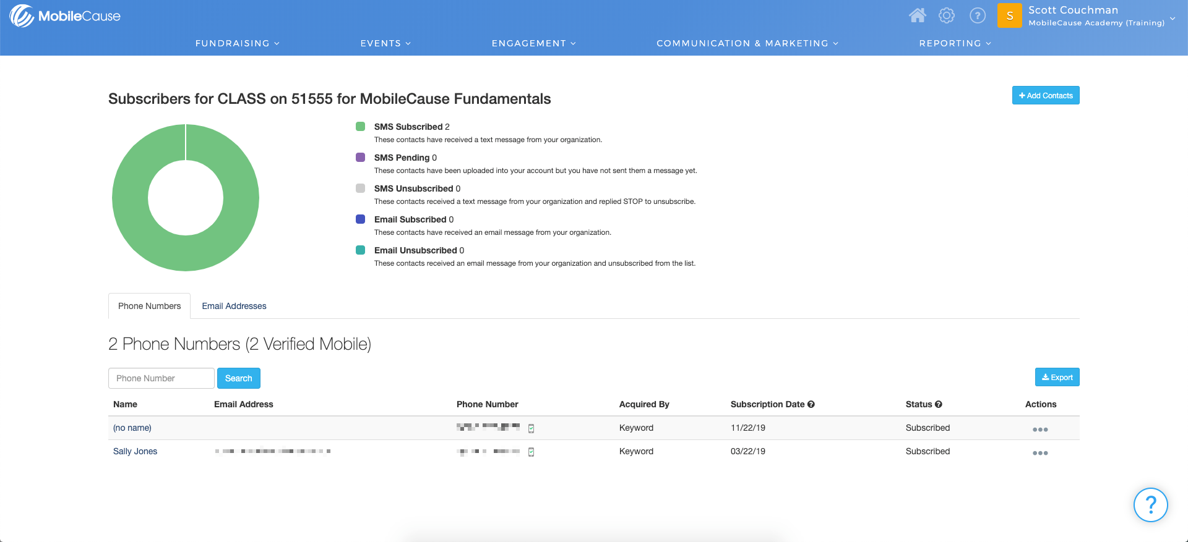Select the Phone Numbers tab
Image resolution: width=1188 pixels, height=542 pixels.
pos(149,306)
